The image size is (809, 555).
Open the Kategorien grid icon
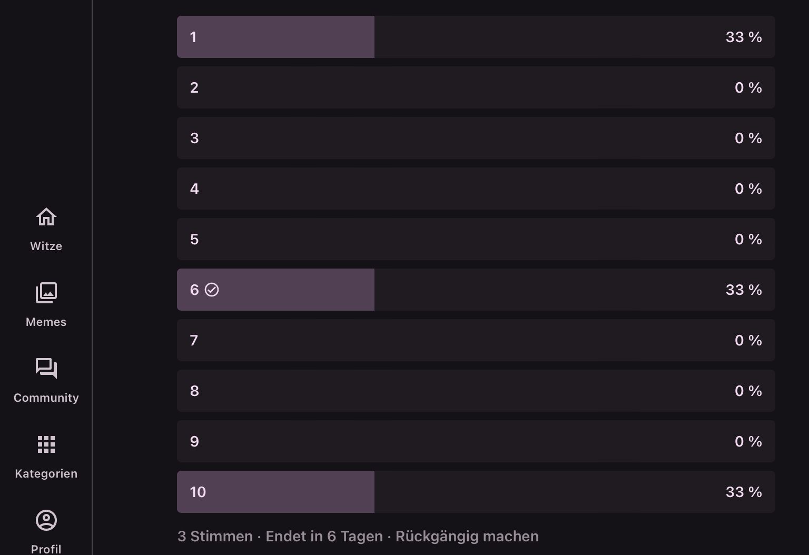coord(46,444)
